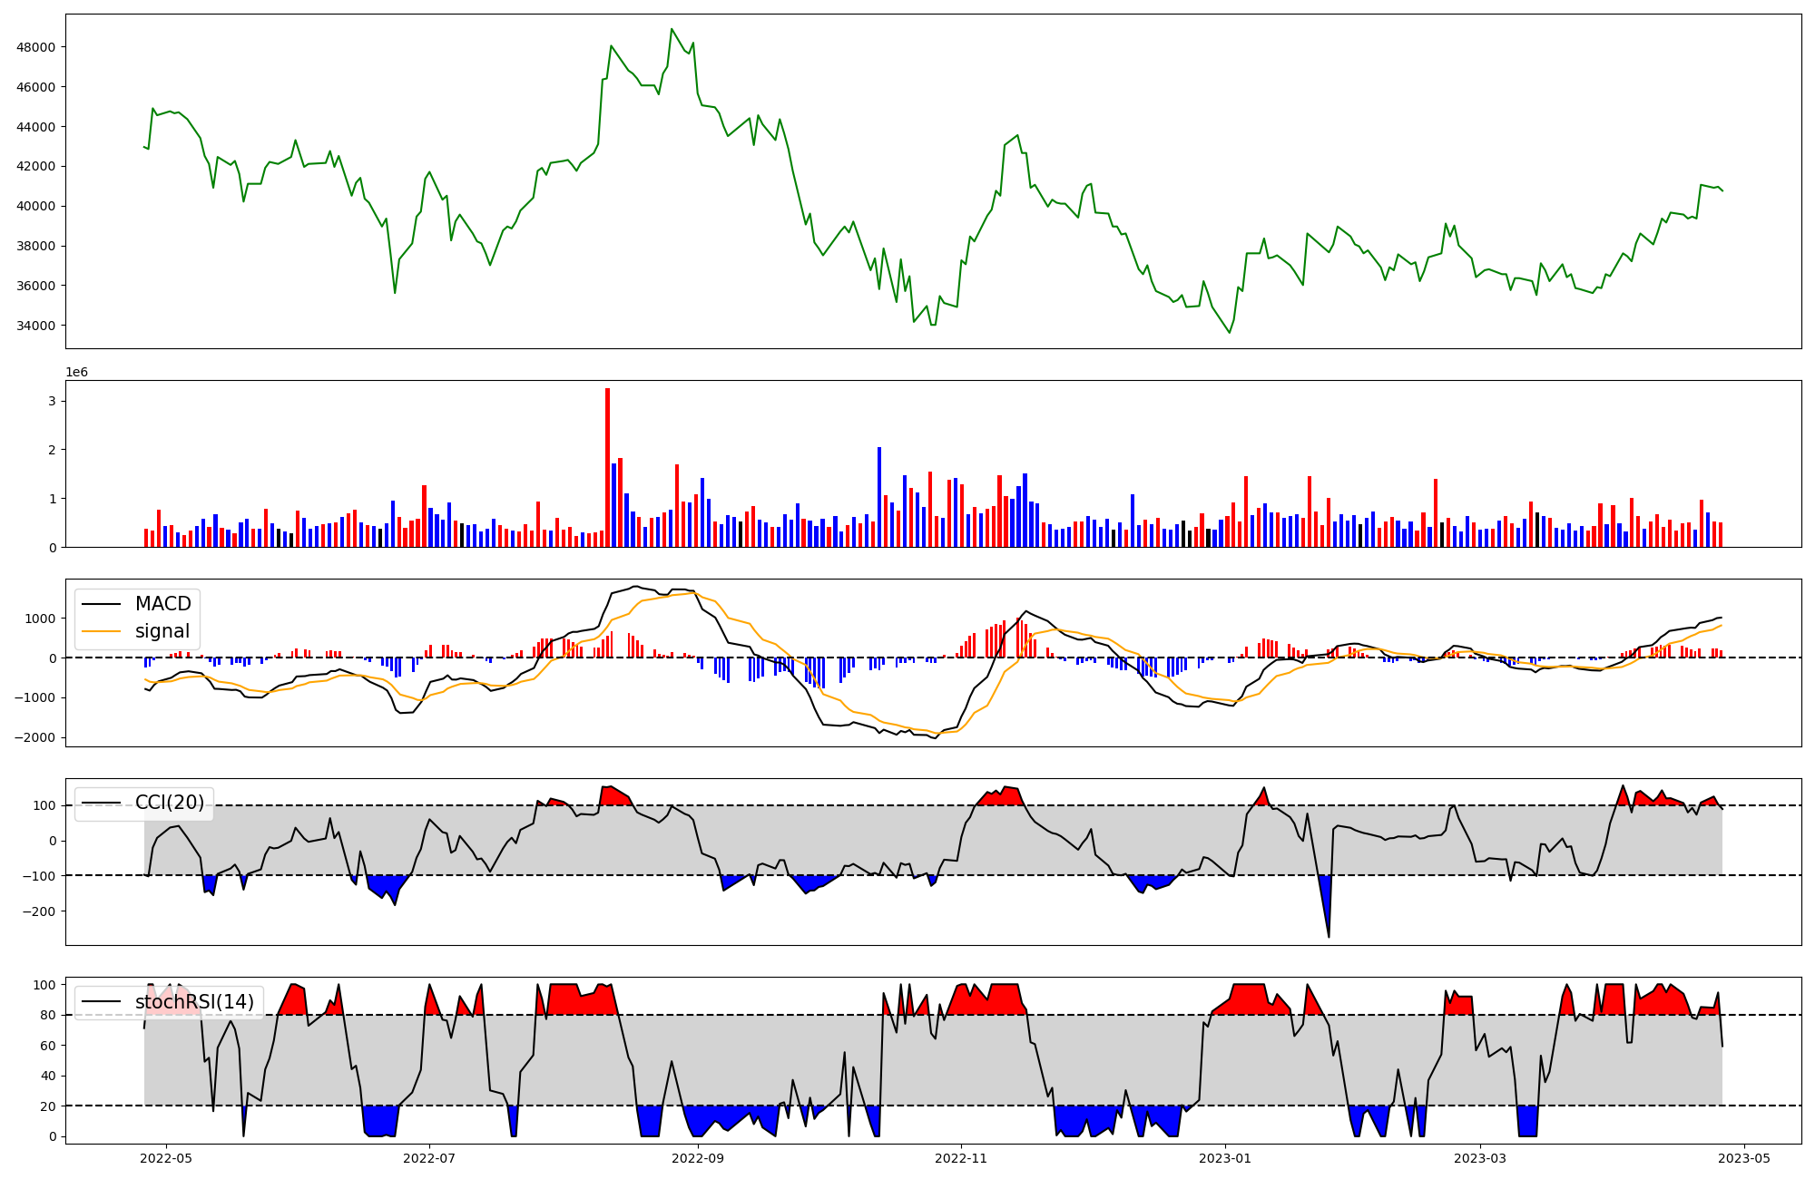Click the 2022-09 x-axis date label
Screen dimensions: 1815x1179
point(698,1158)
